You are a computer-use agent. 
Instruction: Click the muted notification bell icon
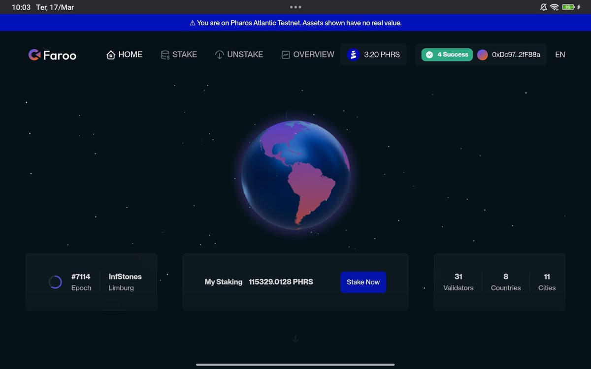tap(544, 7)
